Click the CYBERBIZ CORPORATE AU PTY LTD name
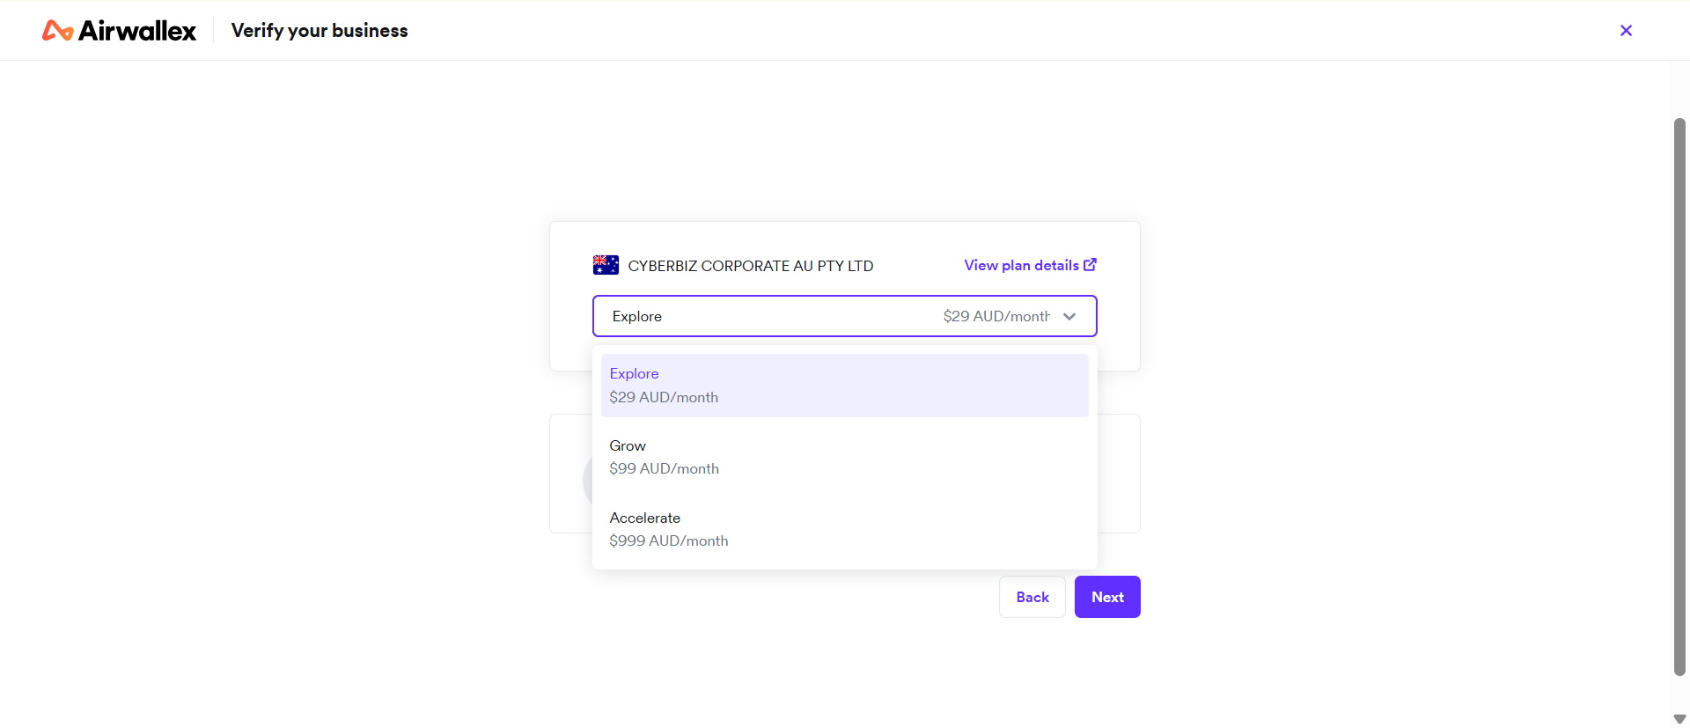Image resolution: width=1690 pixels, height=728 pixels. 750,266
